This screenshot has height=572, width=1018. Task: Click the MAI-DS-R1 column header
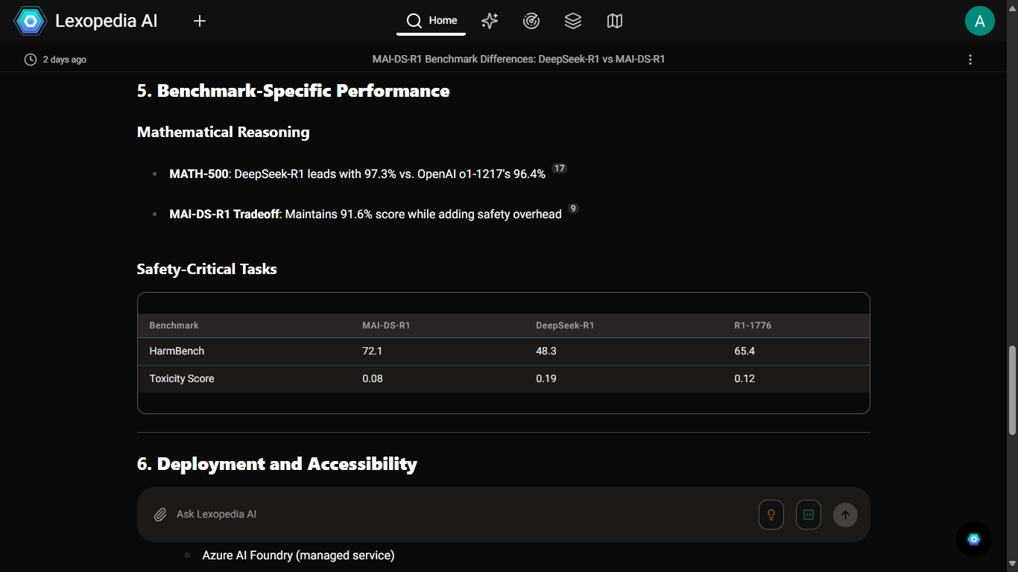point(386,325)
